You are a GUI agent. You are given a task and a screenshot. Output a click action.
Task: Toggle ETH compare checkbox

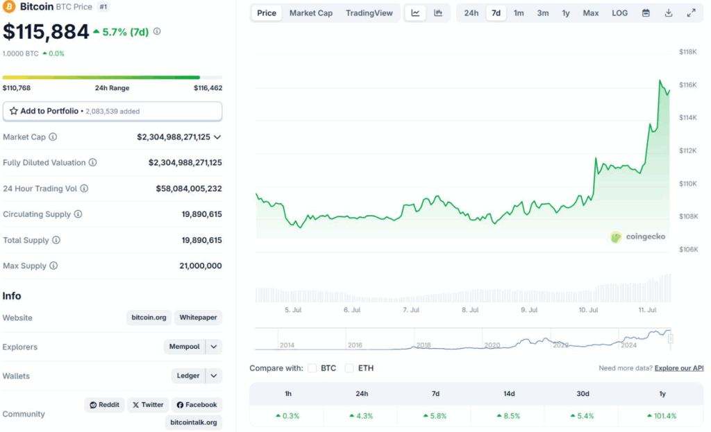coord(349,368)
